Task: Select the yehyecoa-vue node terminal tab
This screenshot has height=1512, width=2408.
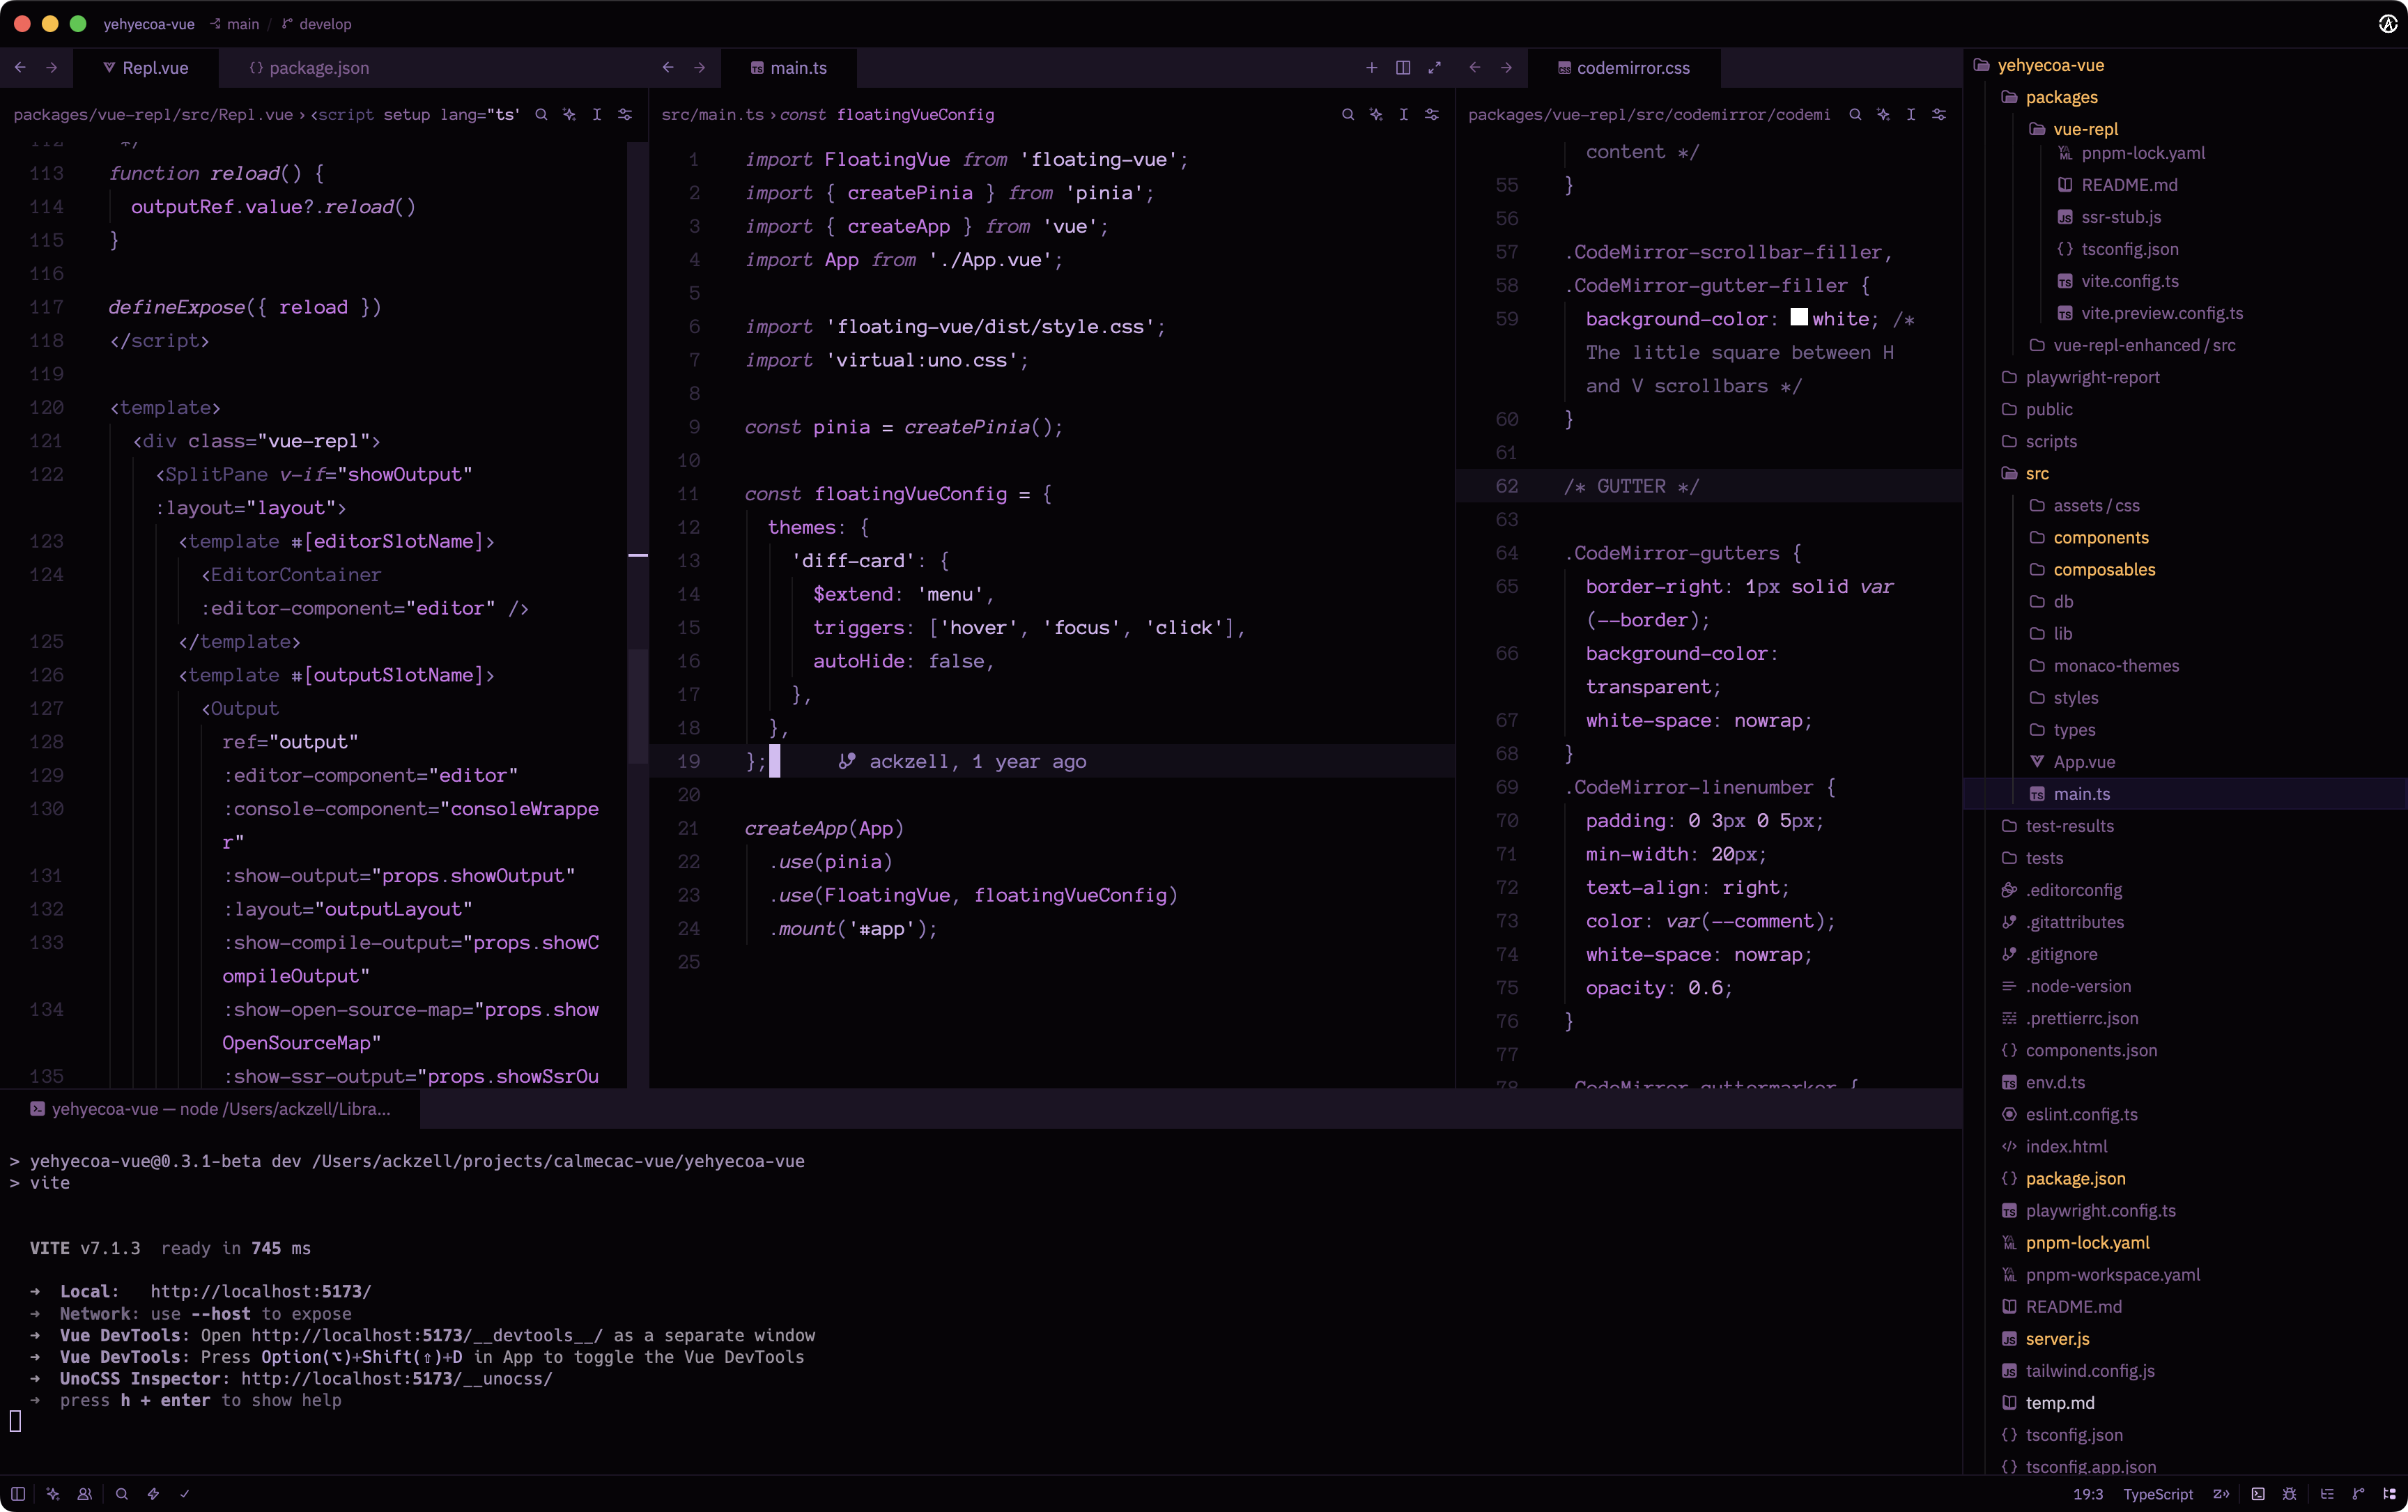Action: coord(211,1108)
